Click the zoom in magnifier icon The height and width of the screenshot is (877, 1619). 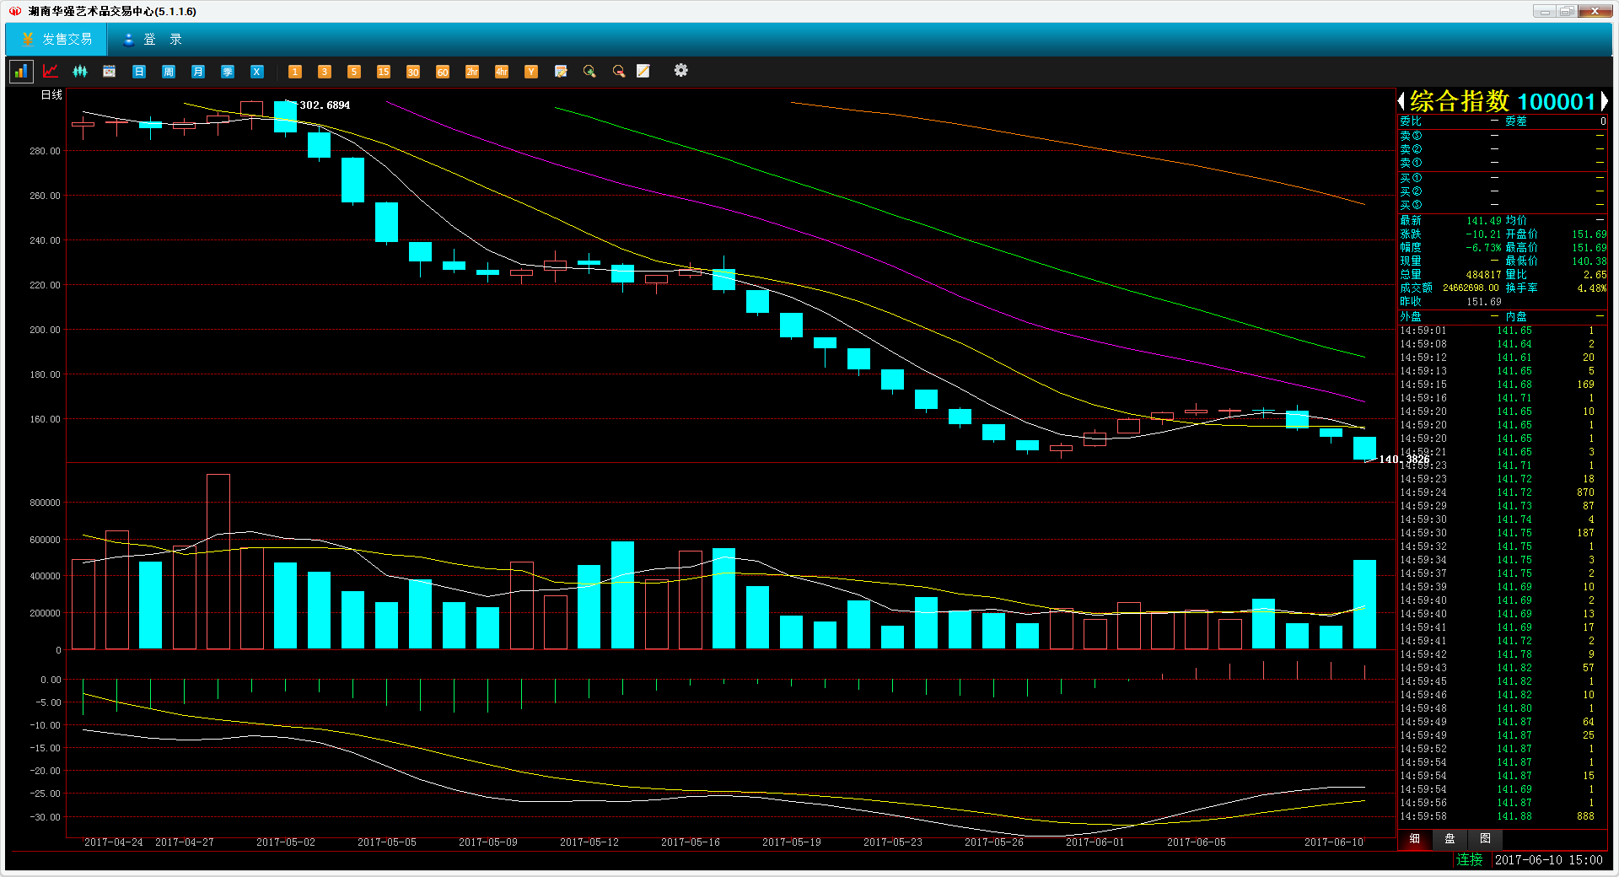click(x=589, y=72)
